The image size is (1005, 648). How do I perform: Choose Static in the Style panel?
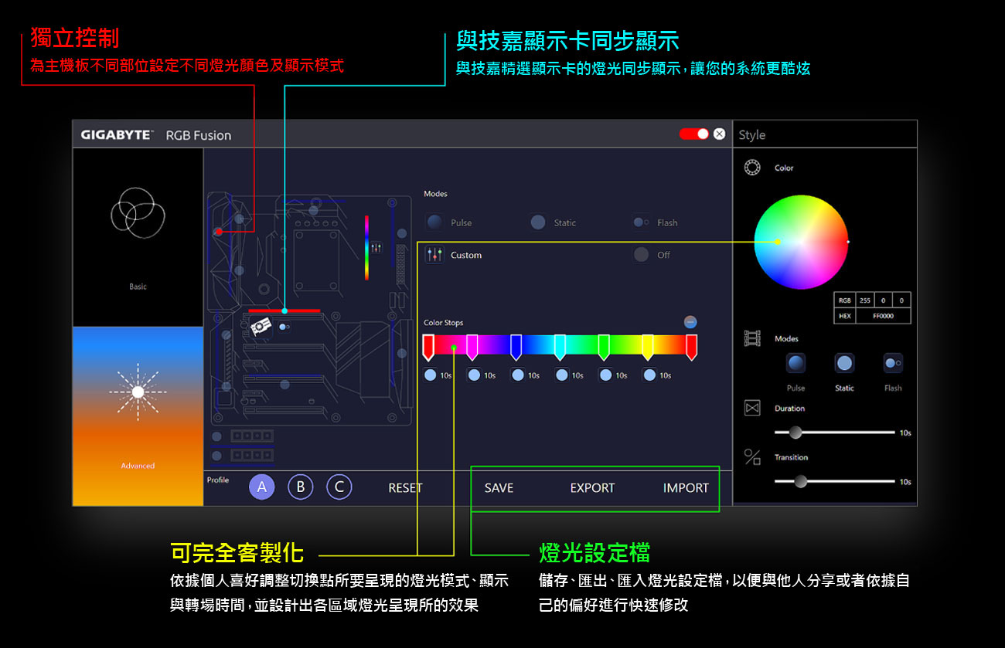click(x=844, y=363)
